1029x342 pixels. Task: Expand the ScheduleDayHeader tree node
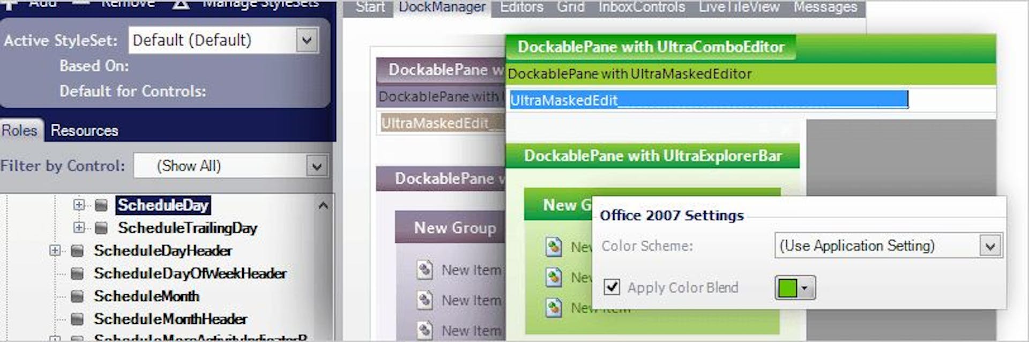tap(55, 250)
